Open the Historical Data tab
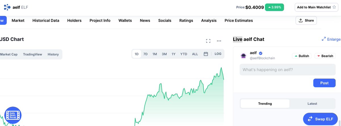This screenshot has width=341, height=126. click(46, 20)
